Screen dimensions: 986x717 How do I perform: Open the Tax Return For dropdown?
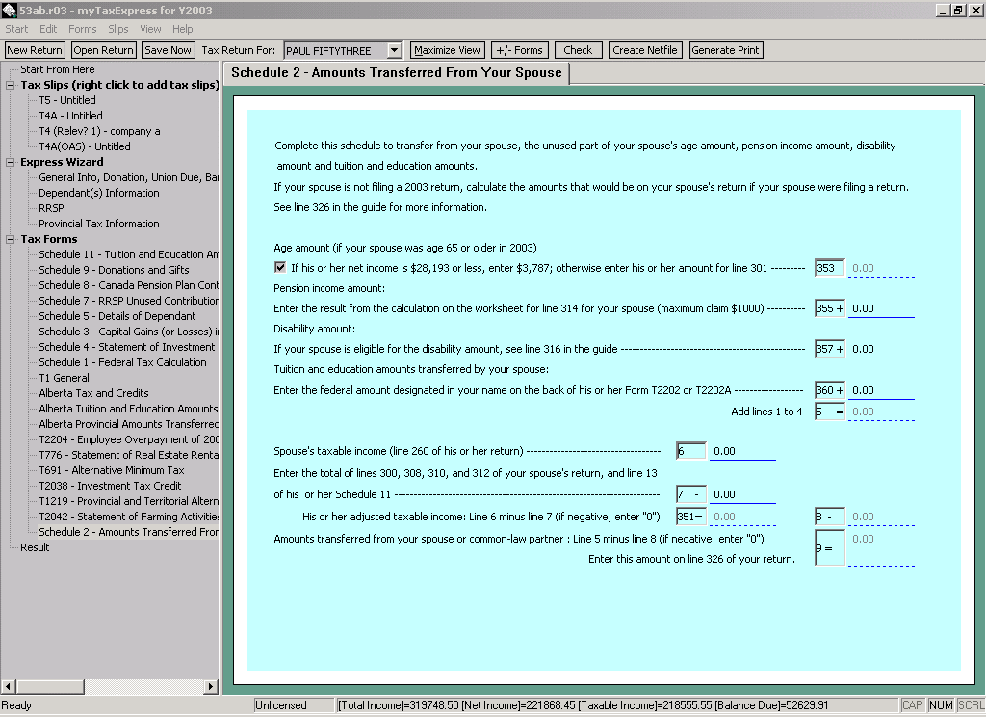(394, 50)
